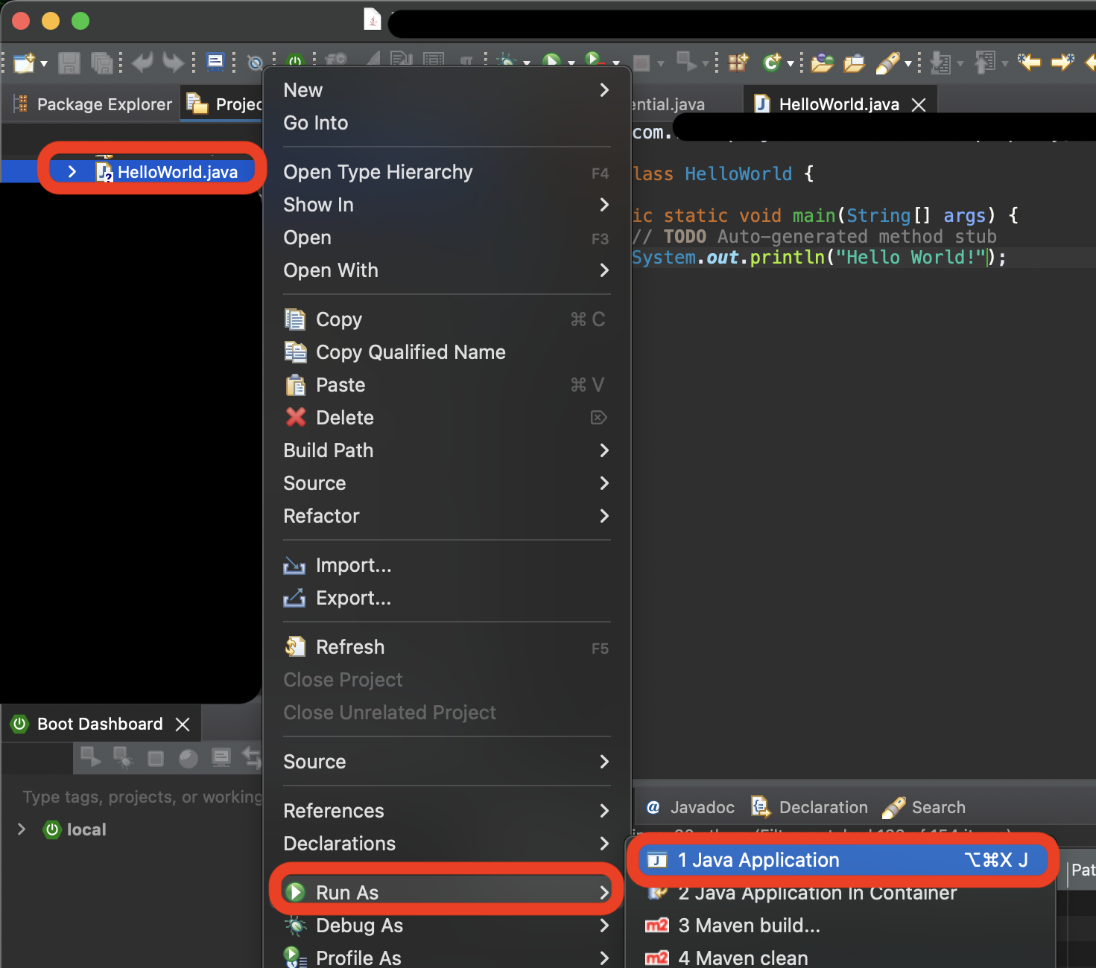
Task: Click the Last Edit Location arrow icon
Action: tap(1029, 63)
